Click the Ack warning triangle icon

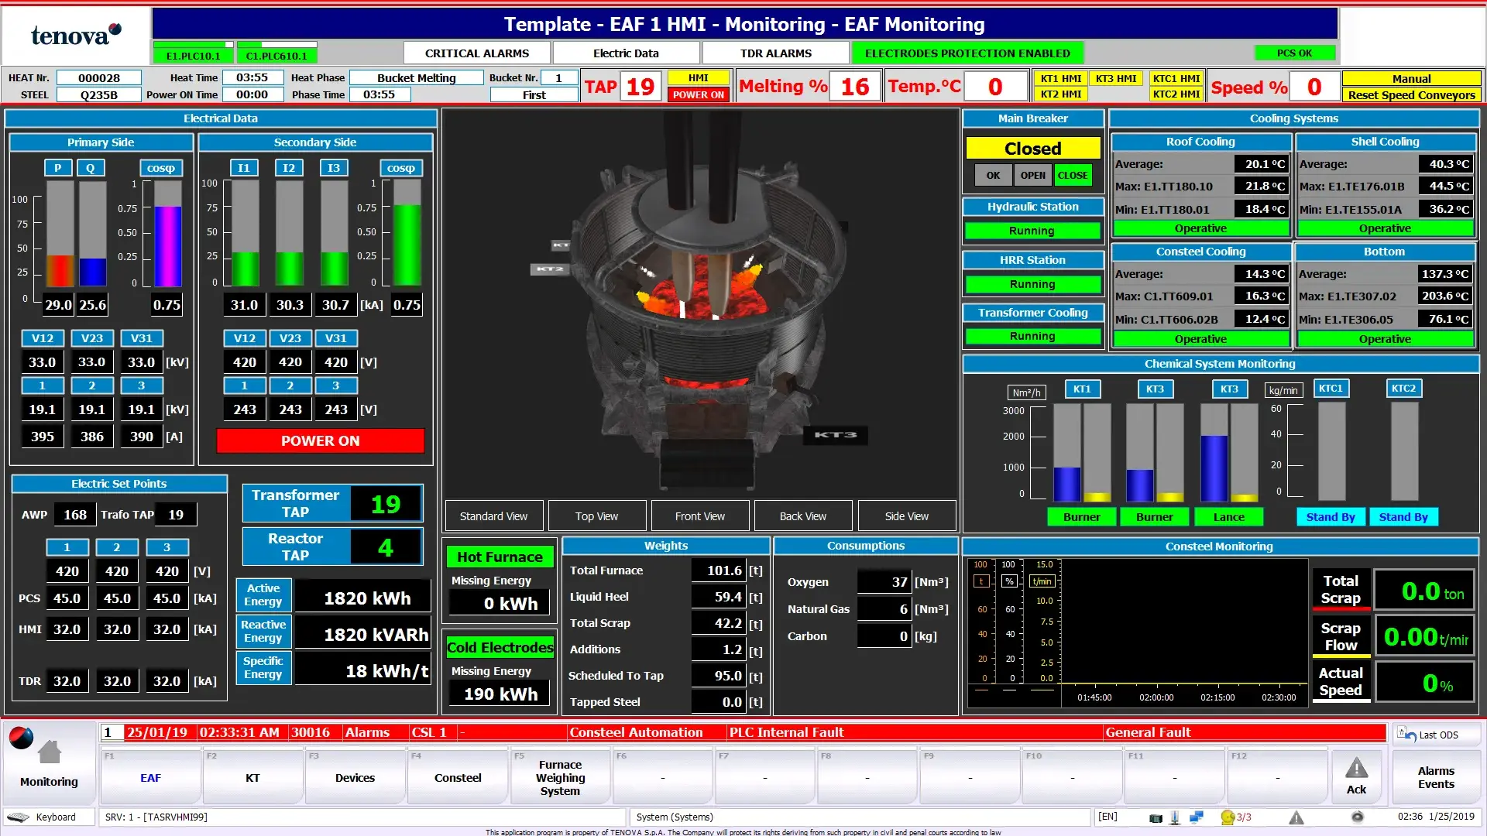1356,768
